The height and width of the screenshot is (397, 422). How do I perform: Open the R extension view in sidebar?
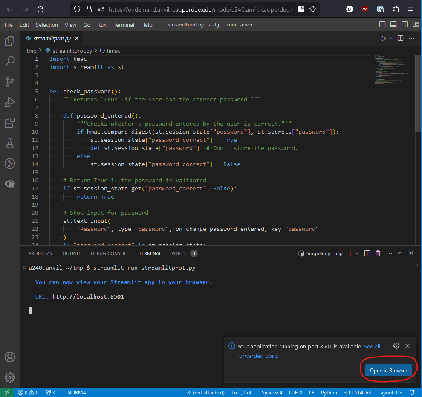[x=10, y=184]
